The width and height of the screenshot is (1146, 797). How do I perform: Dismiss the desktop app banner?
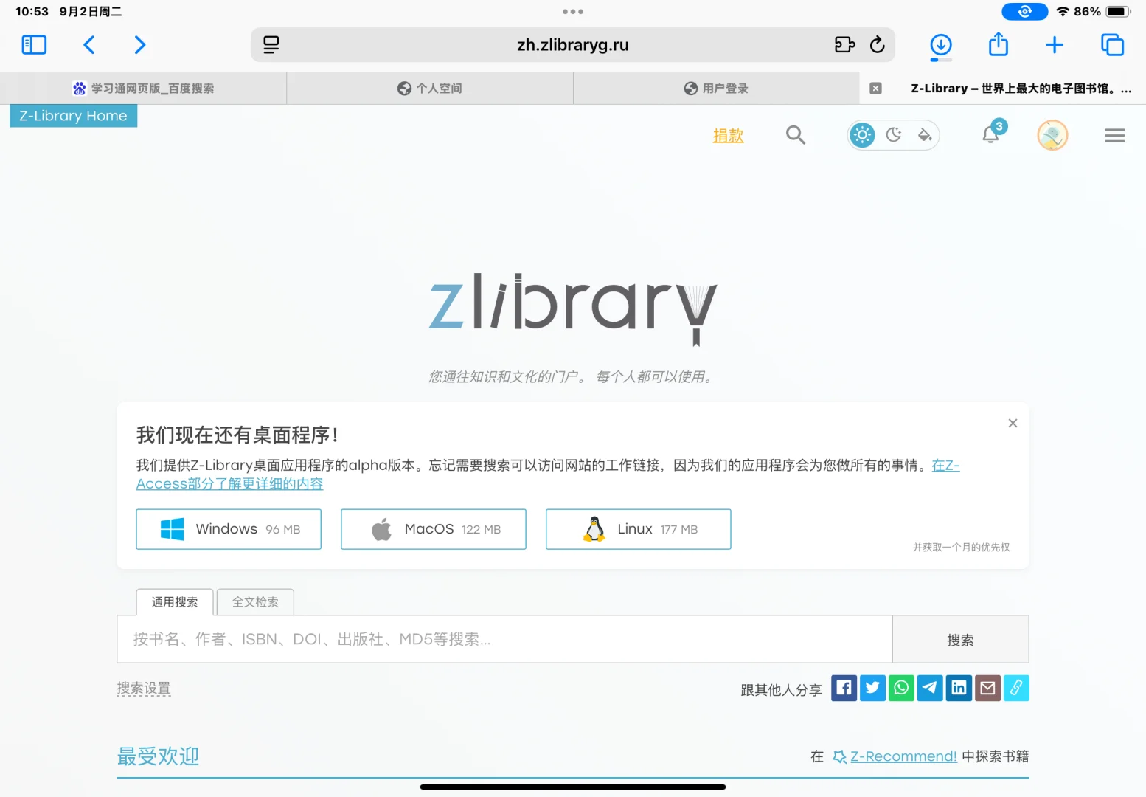(x=1013, y=423)
